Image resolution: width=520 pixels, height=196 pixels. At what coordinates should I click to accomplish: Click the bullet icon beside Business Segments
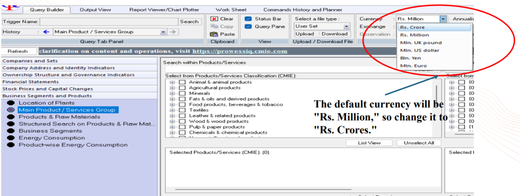pyautogui.click(x=11, y=131)
